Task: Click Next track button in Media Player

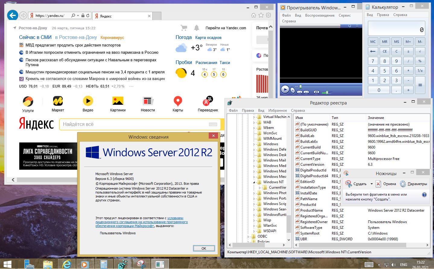Action: pyautogui.click(x=306, y=92)
